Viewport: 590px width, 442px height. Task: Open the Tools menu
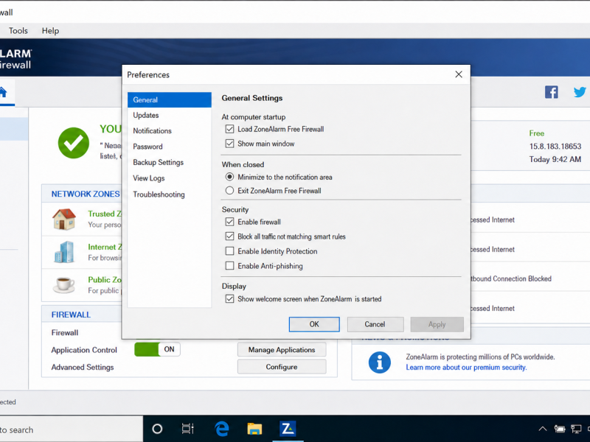[18, 30]
